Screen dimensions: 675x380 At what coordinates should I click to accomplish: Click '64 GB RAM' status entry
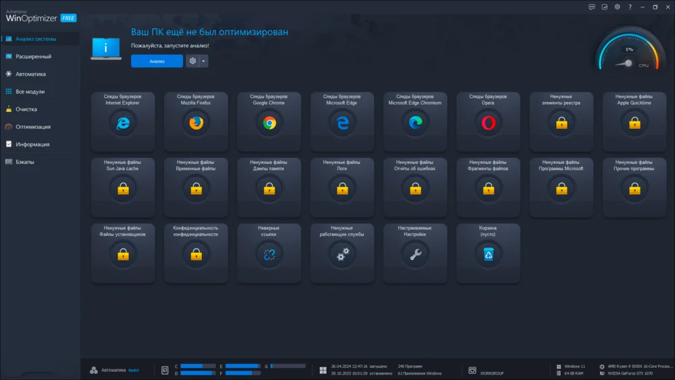pyautogui.click(x=573, y=373)
